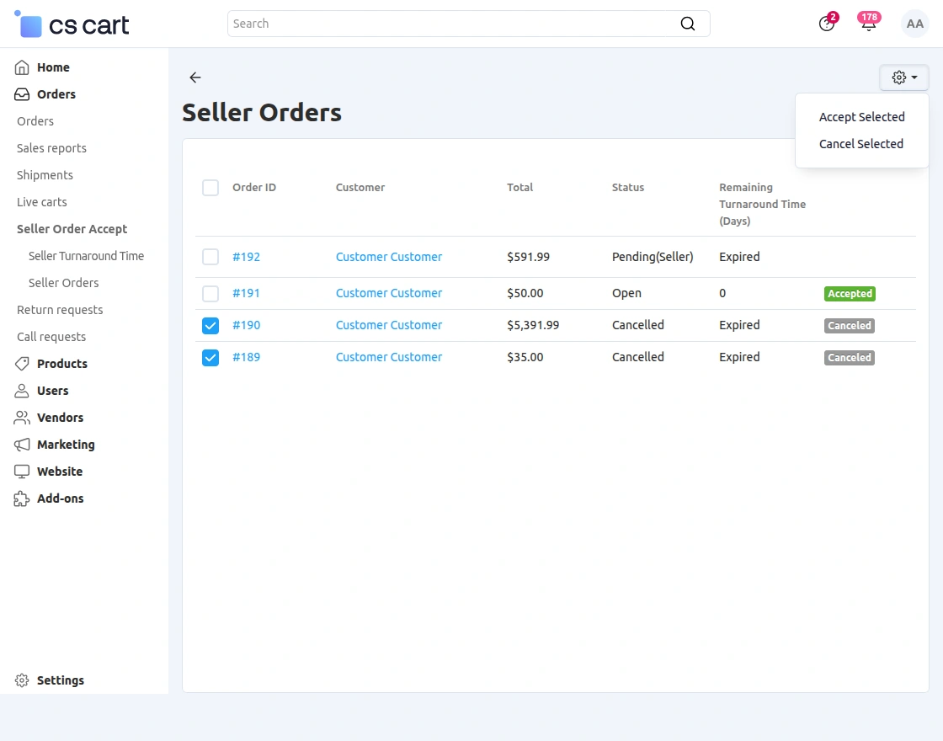Open the AA account avatar menu
943x741 pixels.
tap(915, 24)
